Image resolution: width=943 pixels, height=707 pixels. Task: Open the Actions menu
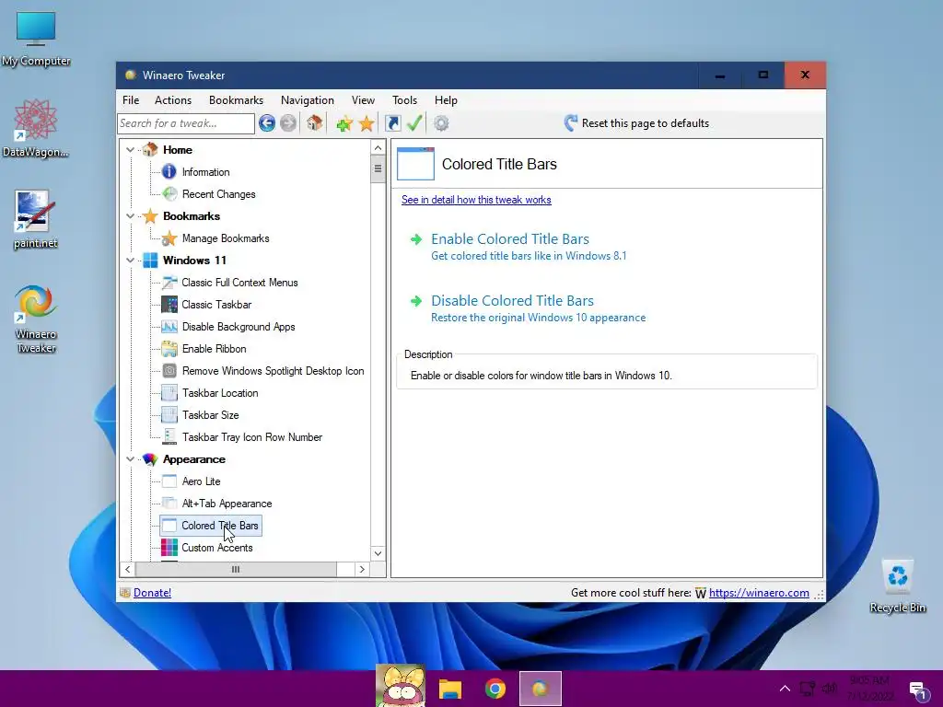point(173,100)
